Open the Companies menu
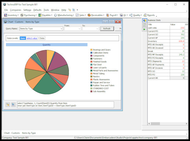 click(16, 10)
